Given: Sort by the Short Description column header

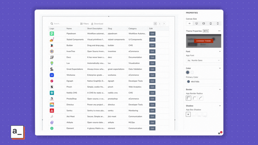Looking at the screenshot, I should [x=96, y=29].
